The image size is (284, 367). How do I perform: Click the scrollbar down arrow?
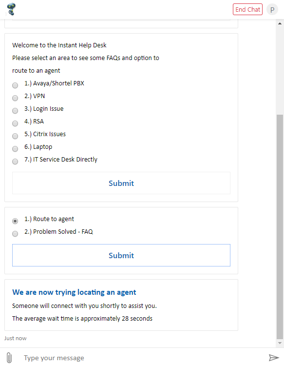(280, 343)
